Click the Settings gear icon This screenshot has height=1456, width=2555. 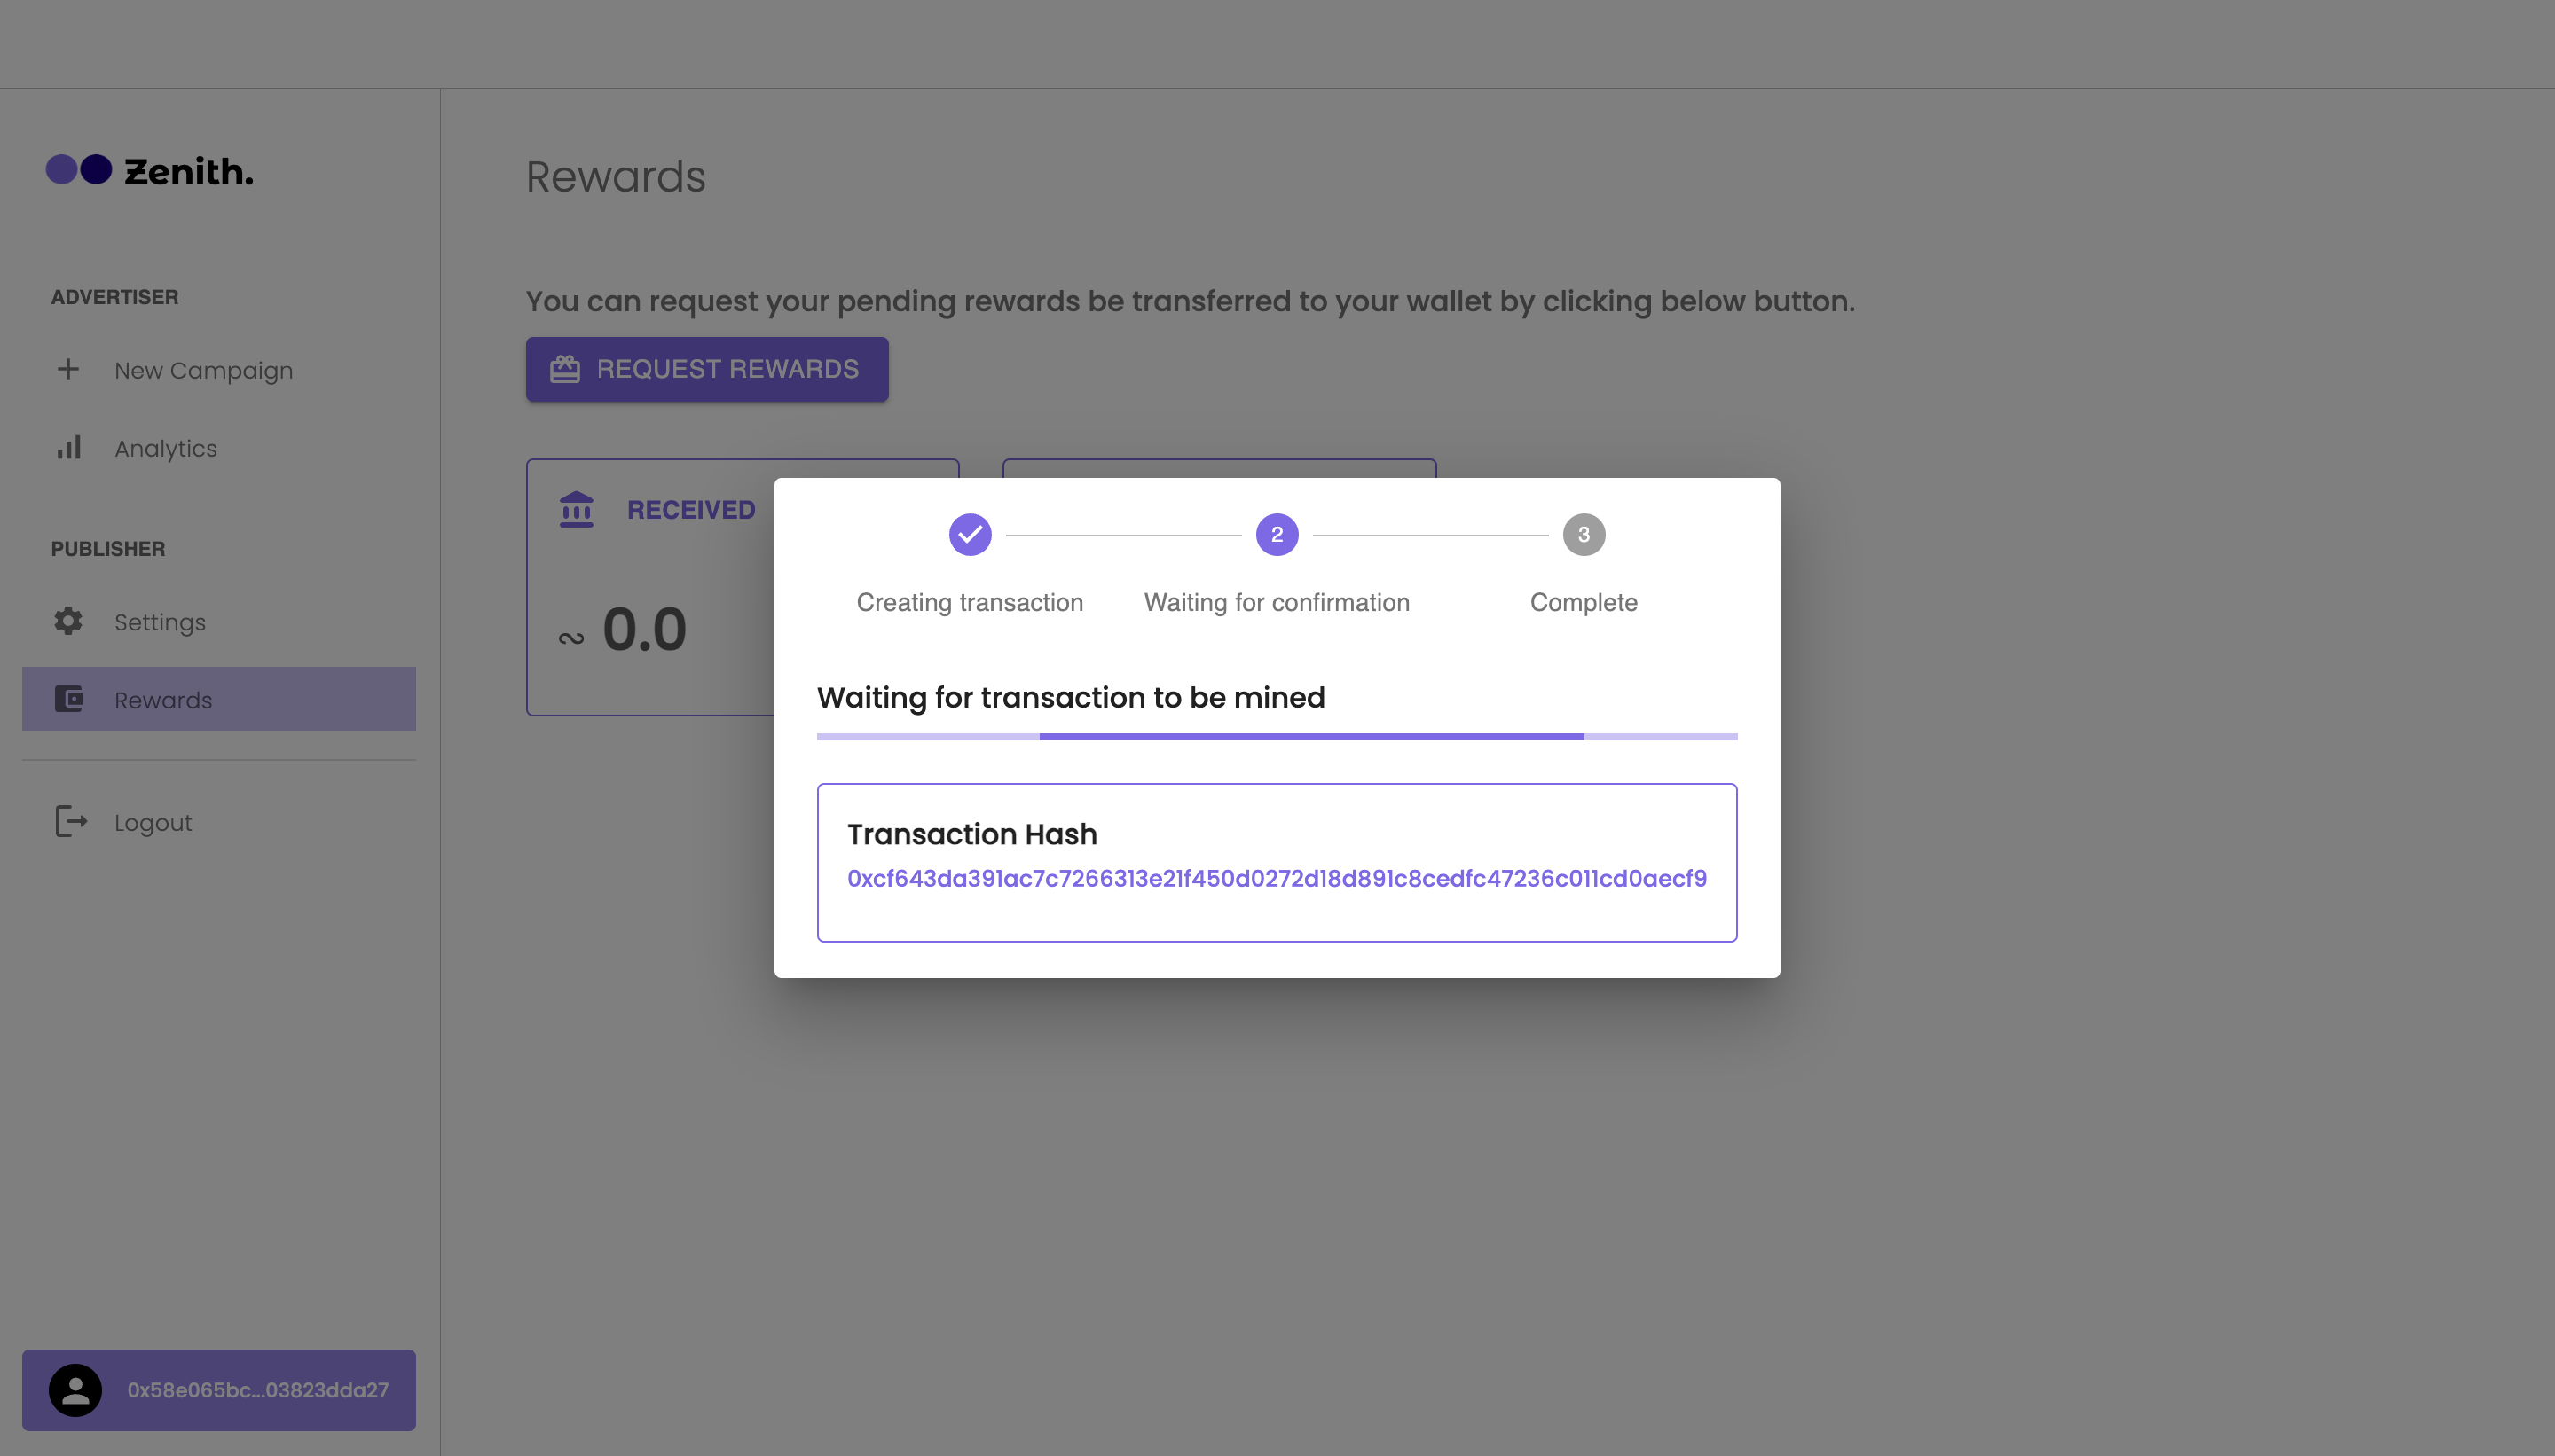coord(68,621)
